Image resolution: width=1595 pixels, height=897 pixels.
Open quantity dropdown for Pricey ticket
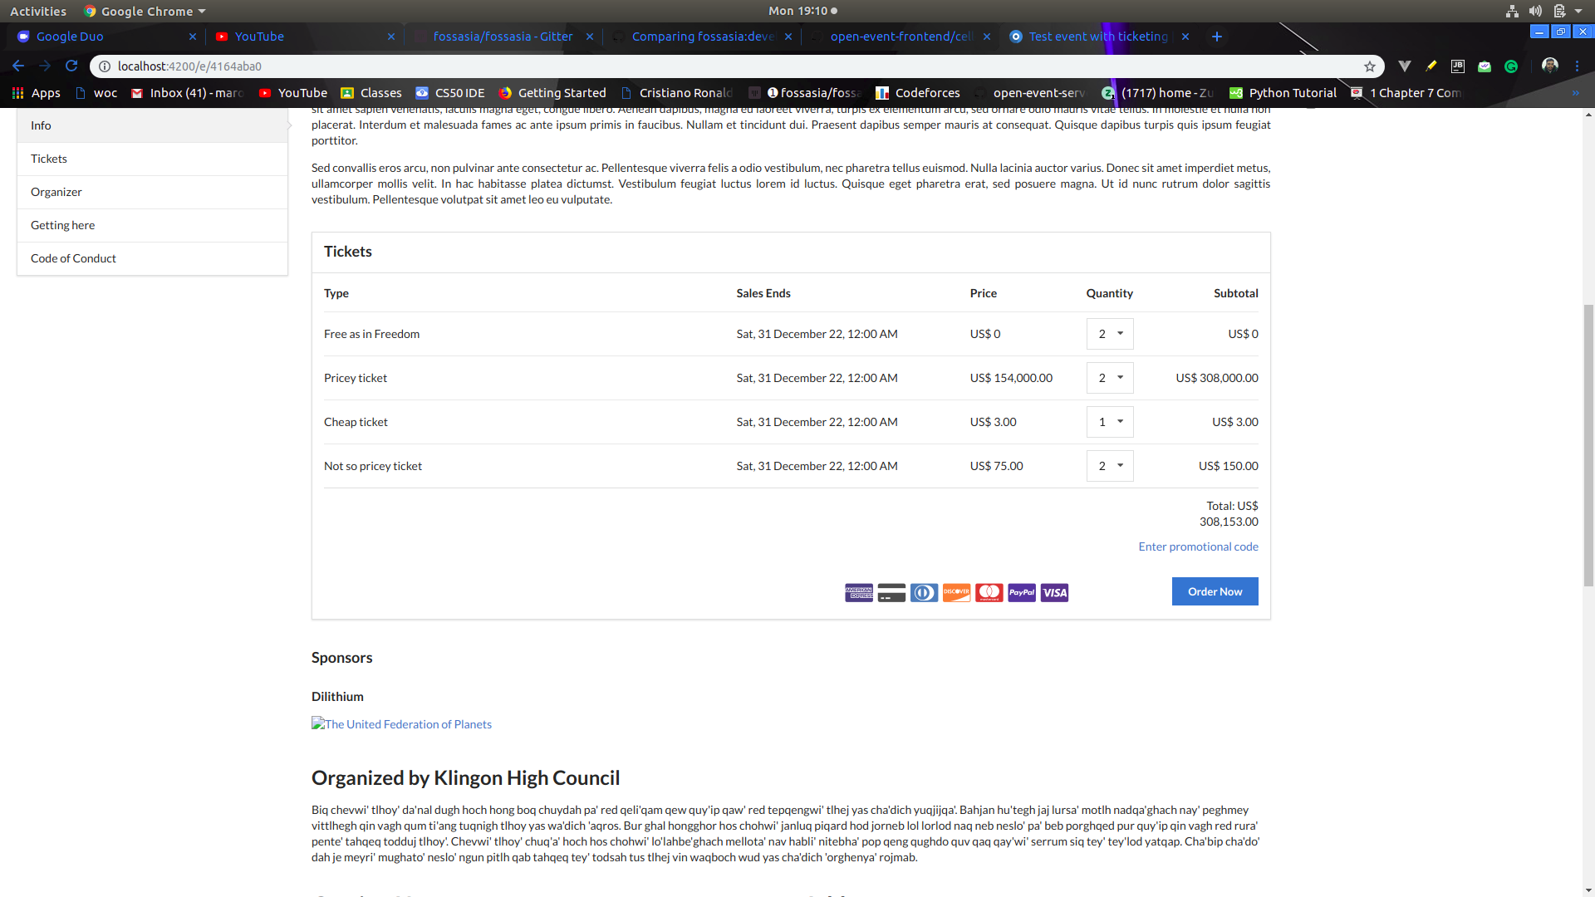tap(1110, 378)
